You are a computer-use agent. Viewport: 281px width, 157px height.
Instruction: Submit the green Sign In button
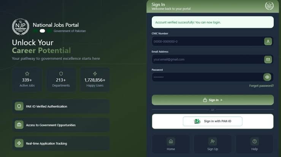pyautogui.click(x=213, y=100)
